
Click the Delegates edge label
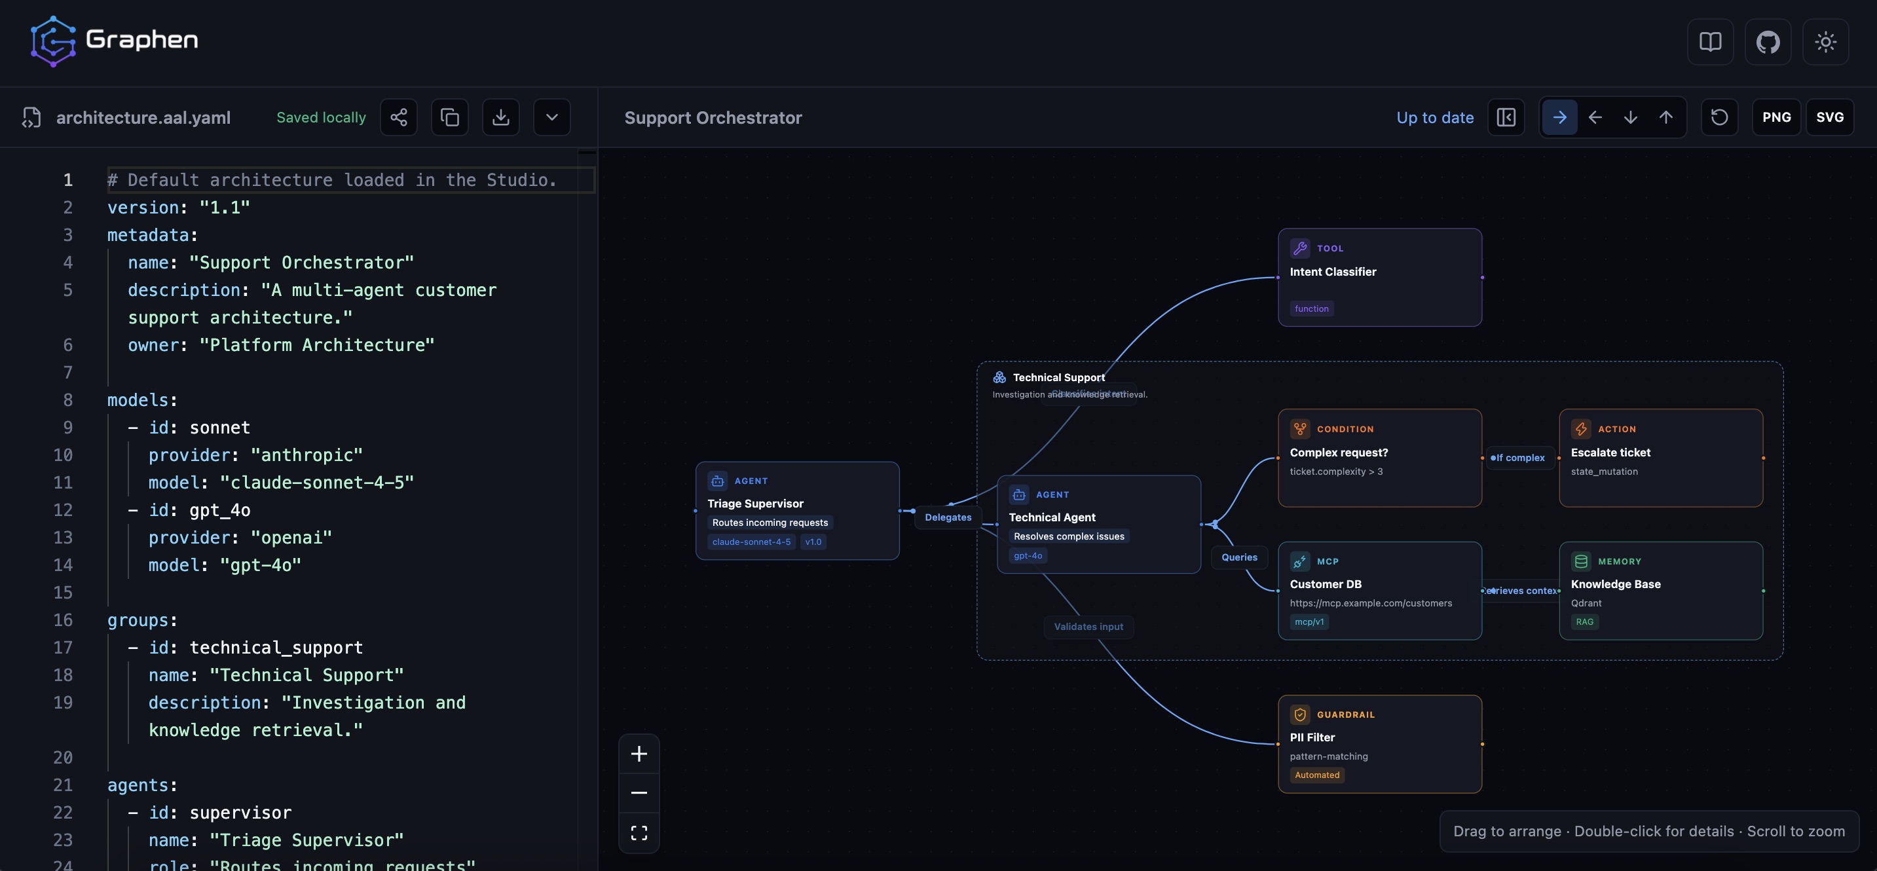point(948,517)
